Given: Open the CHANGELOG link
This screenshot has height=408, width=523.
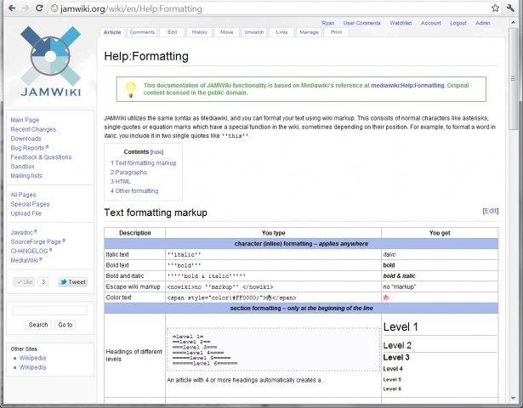Looking at the screenshot, I should click(31, 251).
